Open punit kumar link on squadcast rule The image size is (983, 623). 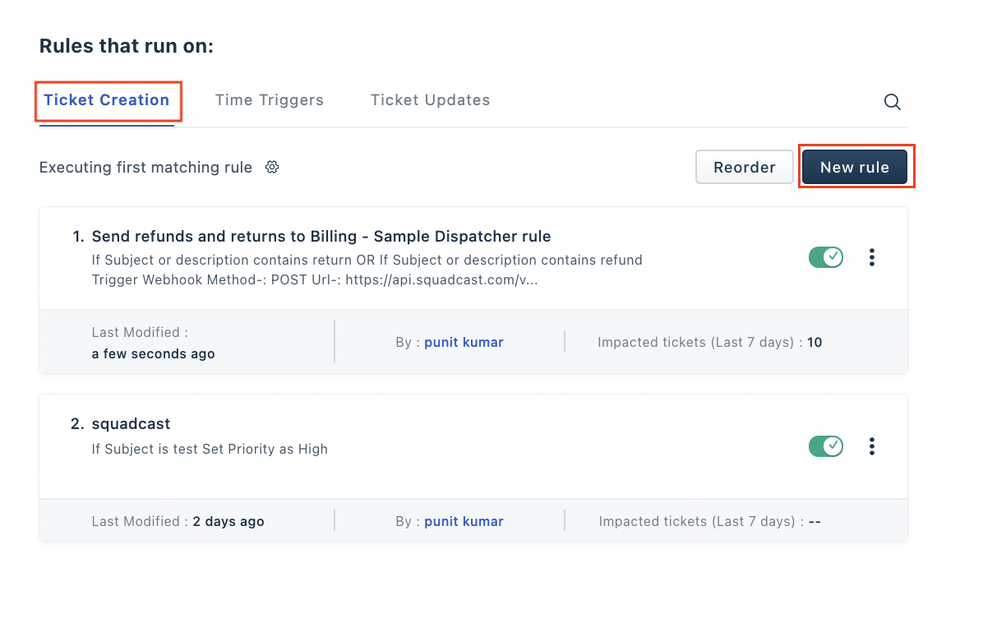pos(464,521)
